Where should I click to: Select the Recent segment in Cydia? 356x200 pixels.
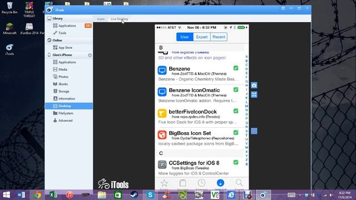(219, 37)
